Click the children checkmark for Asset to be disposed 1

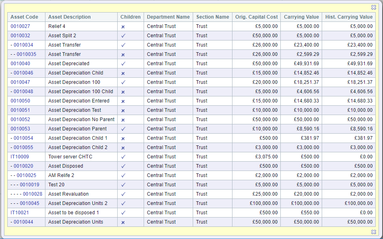(x=123, y=213)
